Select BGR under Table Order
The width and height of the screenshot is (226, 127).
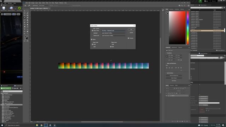pos(111,47)
